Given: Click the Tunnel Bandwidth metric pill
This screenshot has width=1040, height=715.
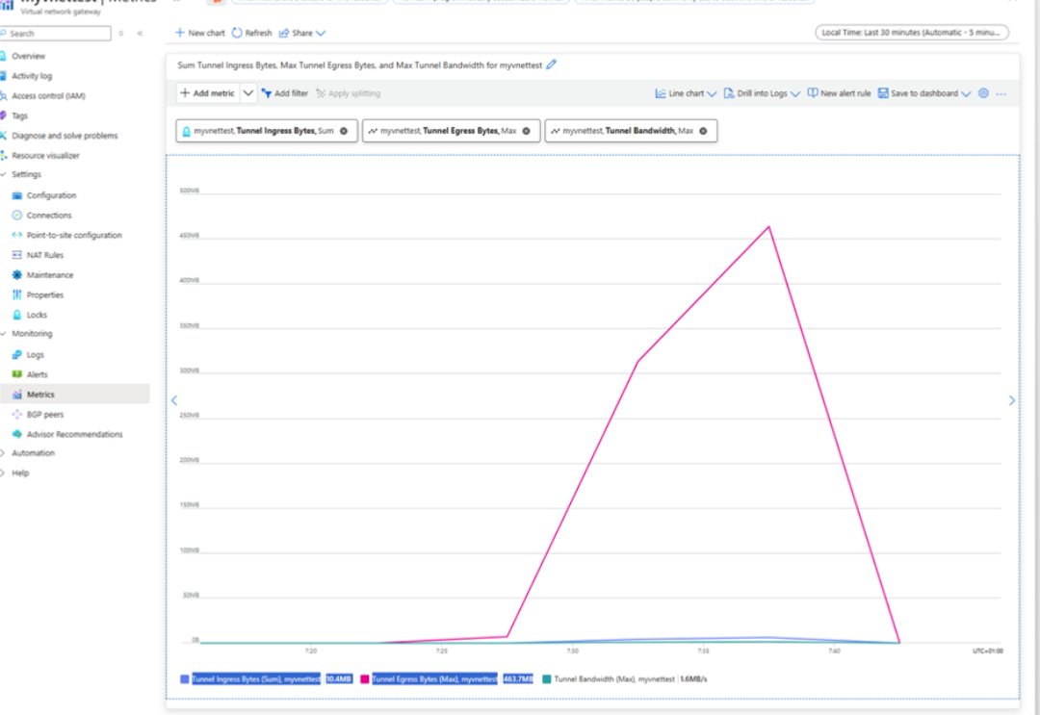Looking at the screenshot, I should 631,131.
